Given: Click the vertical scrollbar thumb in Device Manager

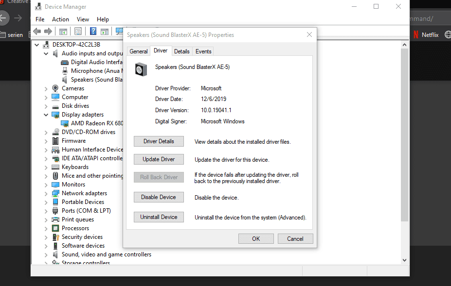Looking at the screenshot, I should (x=404, y=135).
